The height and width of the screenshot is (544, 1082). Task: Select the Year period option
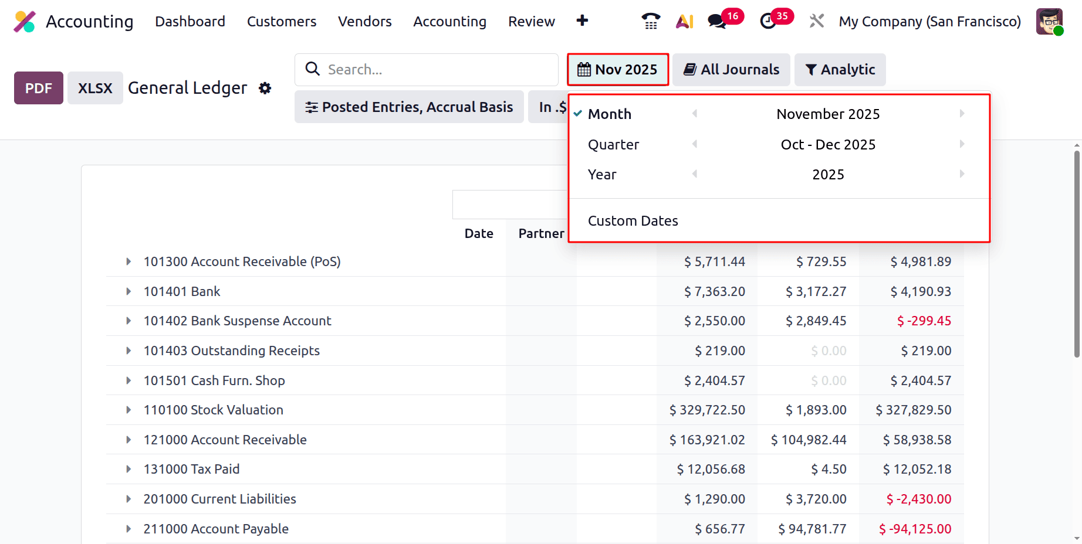pyautogui.click(x=602, y=175)
